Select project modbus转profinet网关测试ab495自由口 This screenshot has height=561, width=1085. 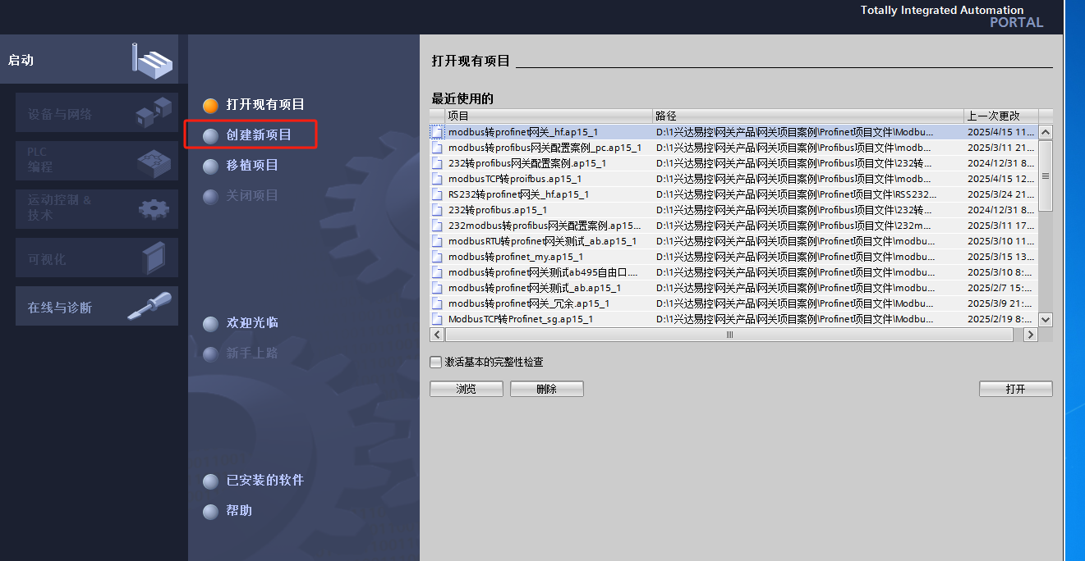point(543,272)
